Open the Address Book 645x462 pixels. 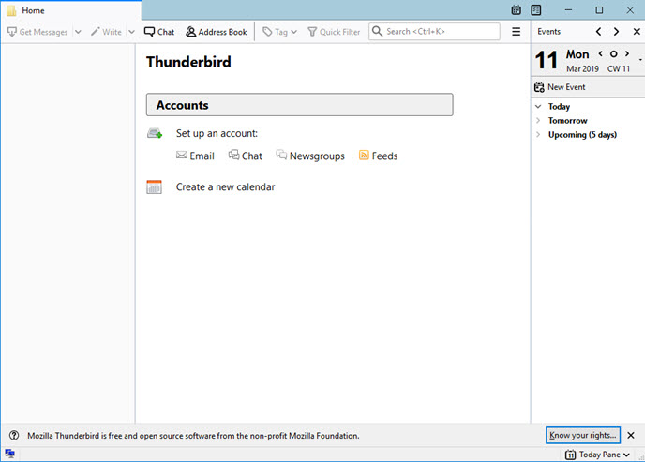click(x=217, y=32)
